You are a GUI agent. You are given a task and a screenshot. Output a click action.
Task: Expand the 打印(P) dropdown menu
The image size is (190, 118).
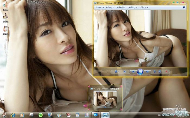pos(110,8)
